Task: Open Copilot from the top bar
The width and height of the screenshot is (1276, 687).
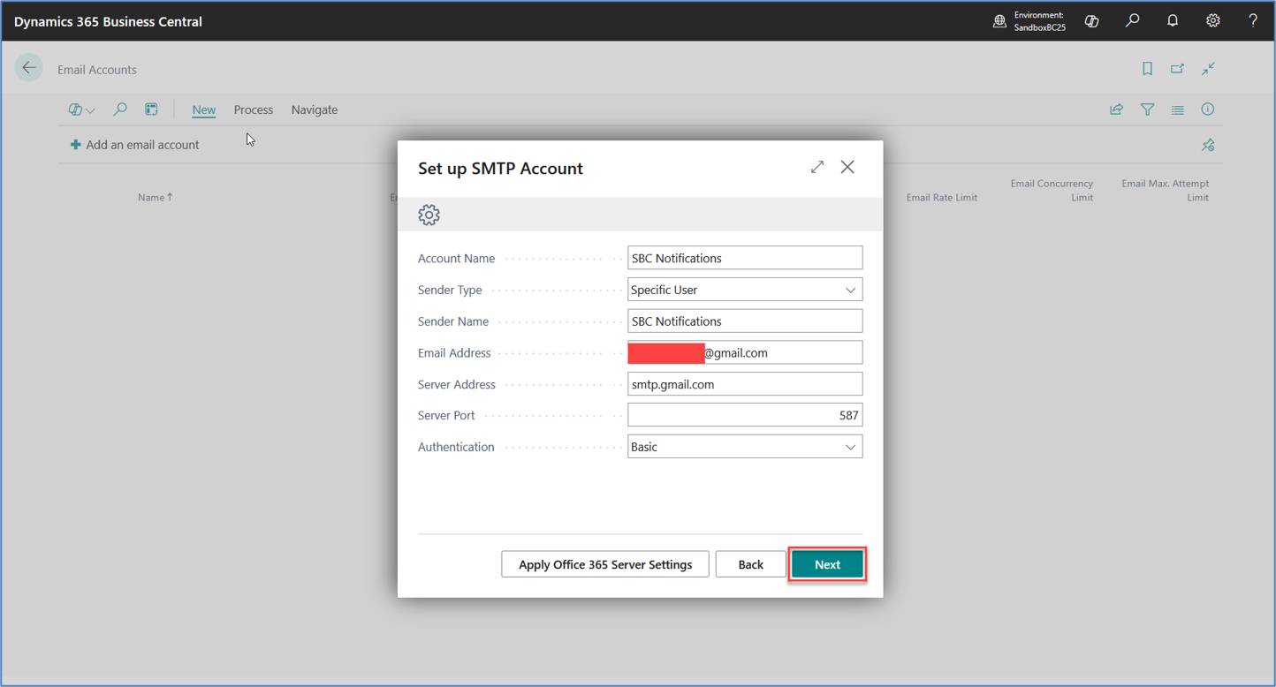Action: pos(1092,21)
